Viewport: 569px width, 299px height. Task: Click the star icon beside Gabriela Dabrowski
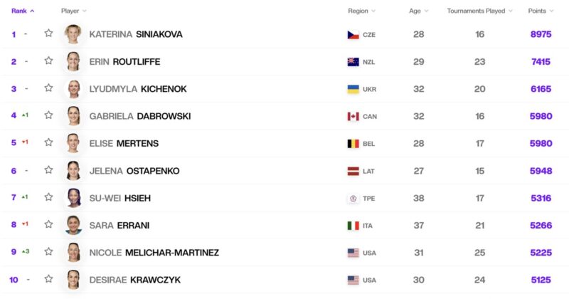coord(48,115)
